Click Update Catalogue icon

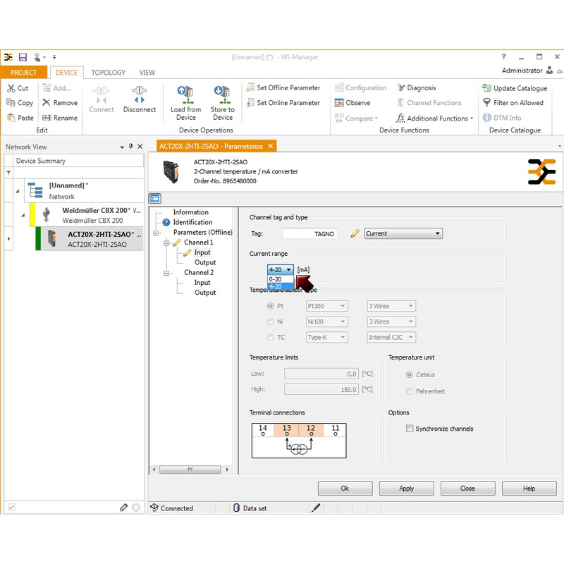(x=486, y=88)
